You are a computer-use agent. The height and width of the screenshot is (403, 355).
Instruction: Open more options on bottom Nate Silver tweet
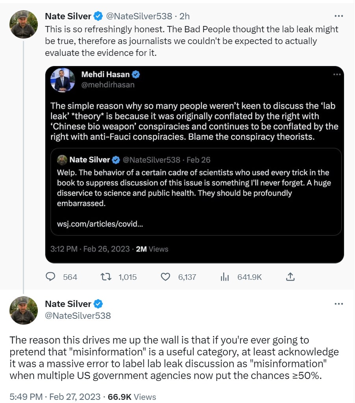[338, 304]
